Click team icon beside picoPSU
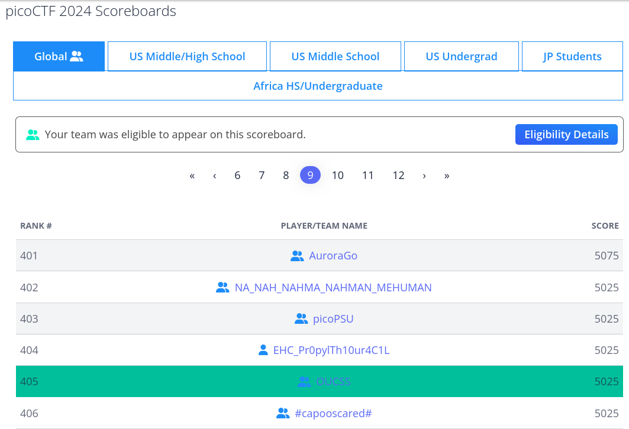This screenshot has height=429, width=629. click(301, 318)
